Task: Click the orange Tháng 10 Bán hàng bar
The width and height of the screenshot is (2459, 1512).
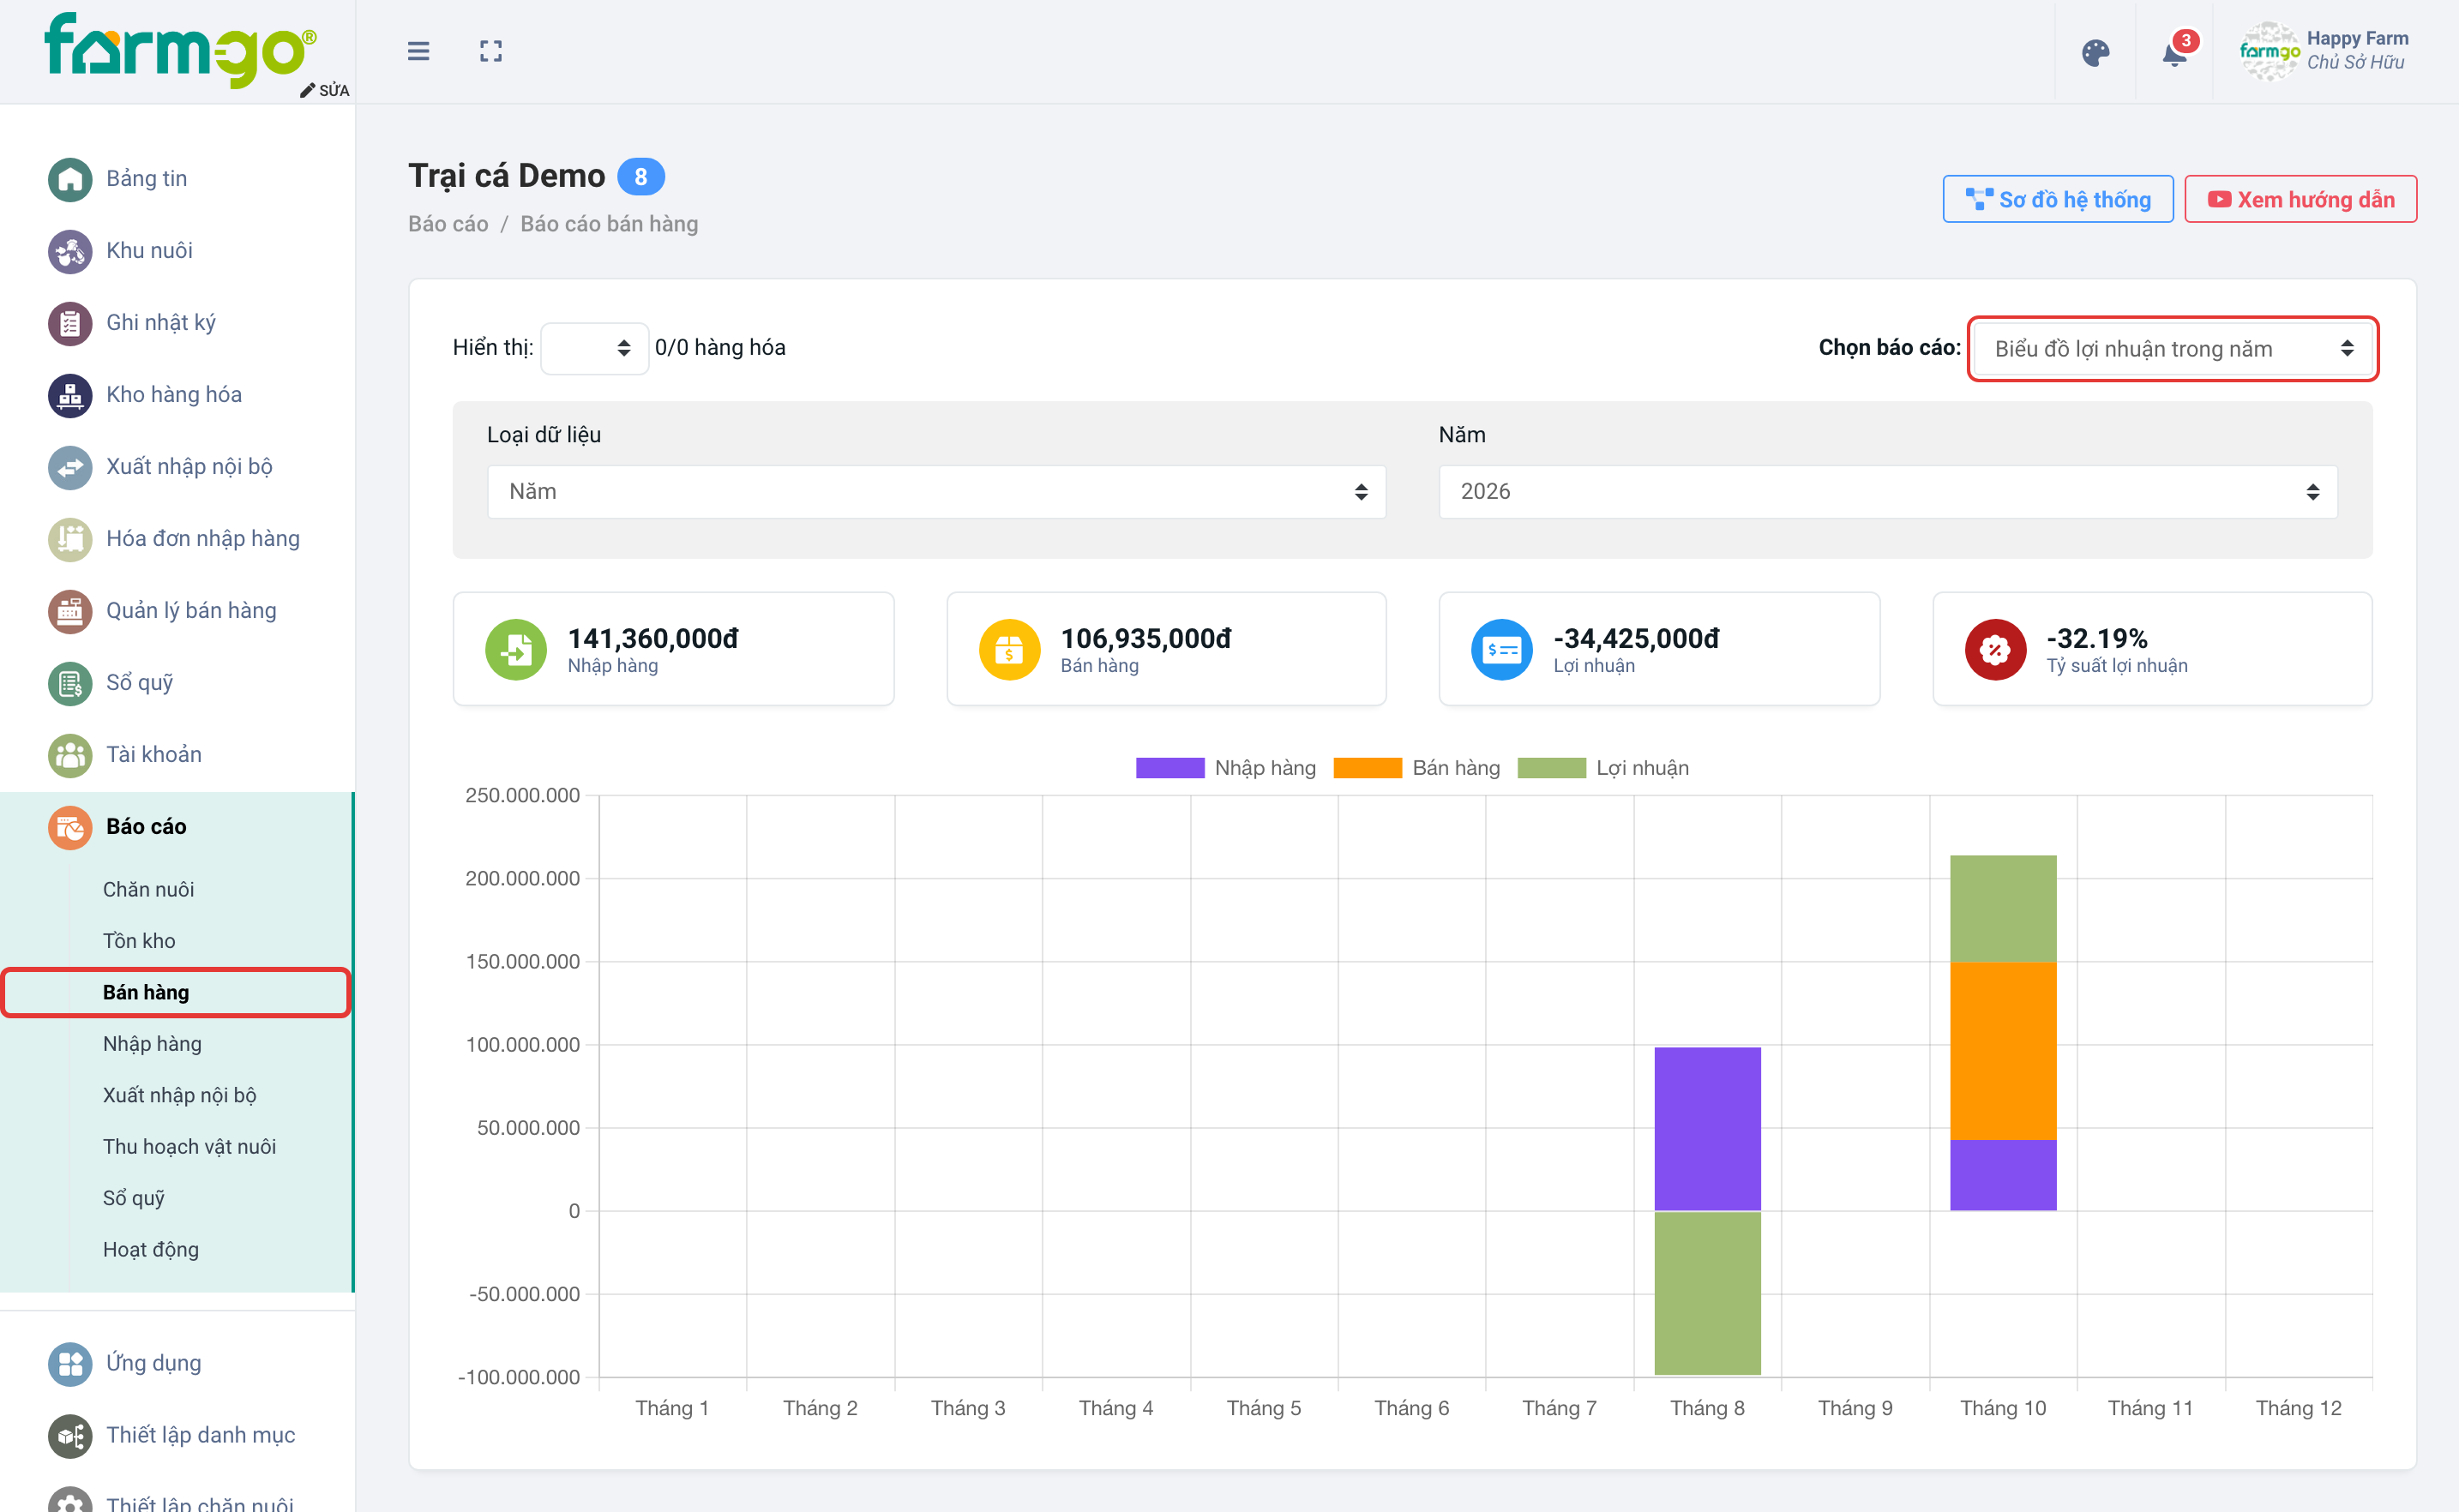Action: (2003, 1050)
